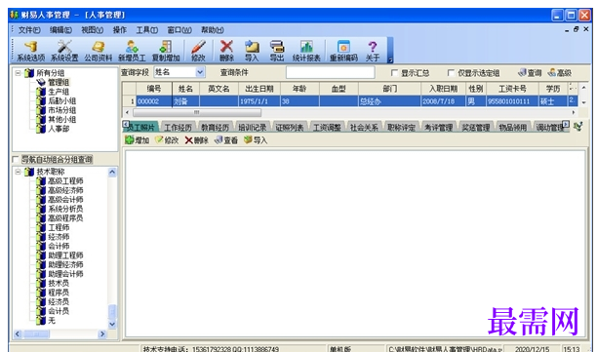The image size is (597, 352).
Task: Click the horizontal scrollbar of 技术职称 tree
Action: coord(36,334)
